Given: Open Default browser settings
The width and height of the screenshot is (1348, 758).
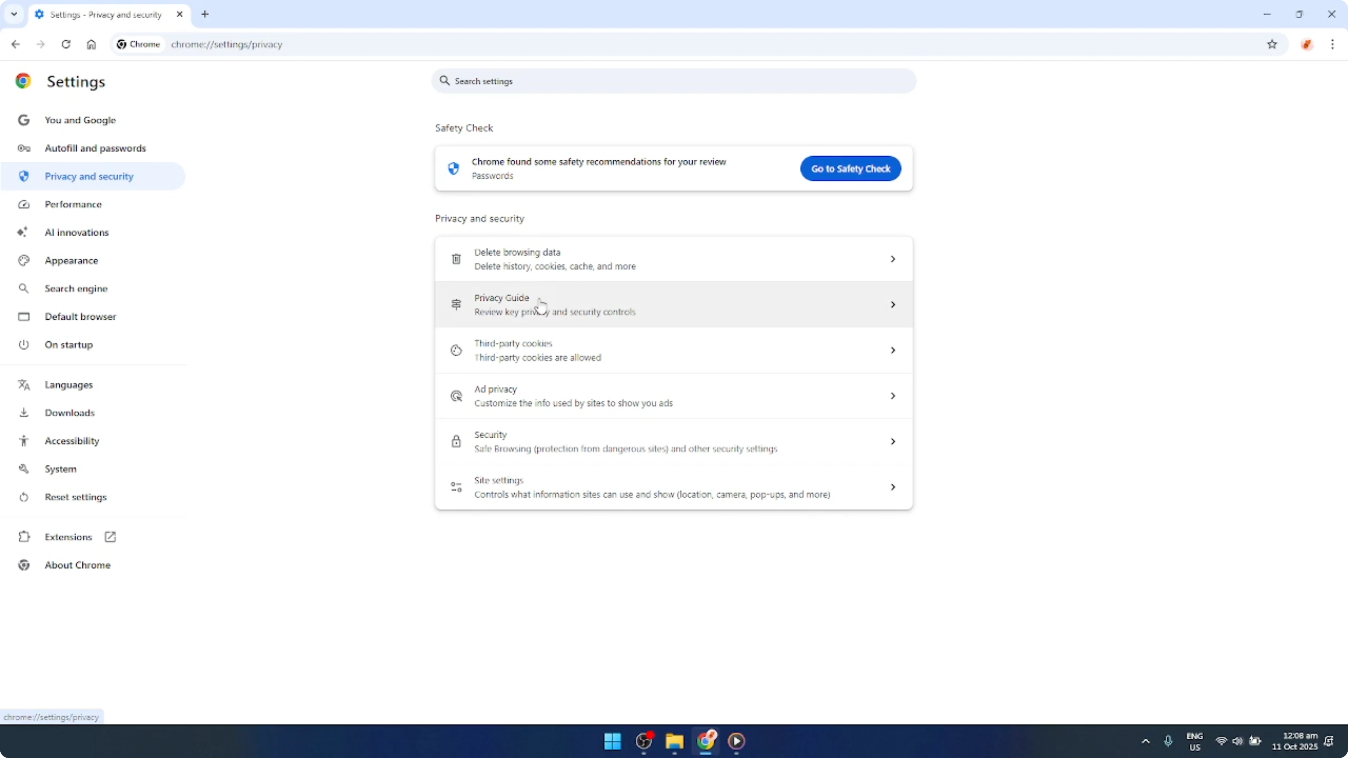Looking at the screenshot, I should 93,316.
